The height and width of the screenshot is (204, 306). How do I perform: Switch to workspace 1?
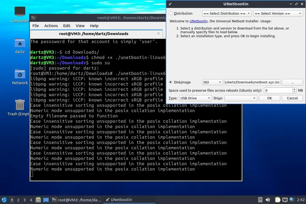coord(12,200)
